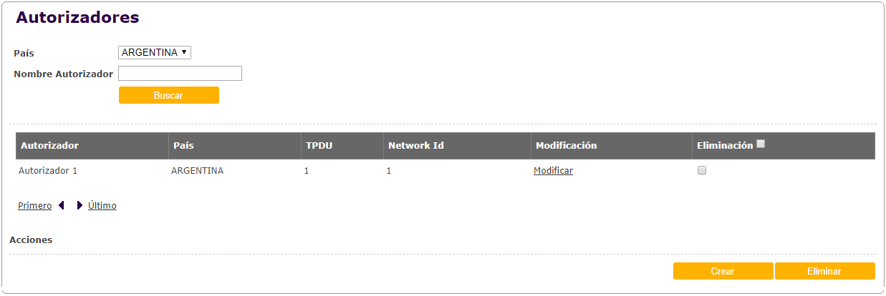Screen dimensions: 886x296
Task: Click the País column header in table
Action: [183, 145]
